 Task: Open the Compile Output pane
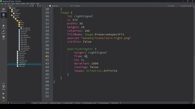point(67,103)
